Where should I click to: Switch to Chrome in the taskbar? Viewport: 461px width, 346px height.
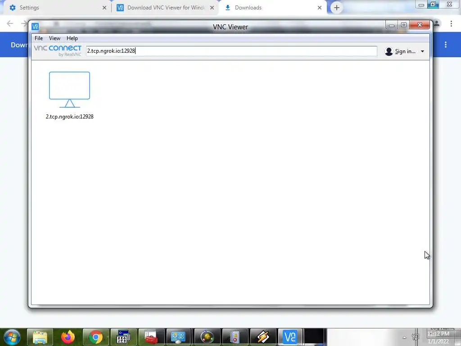pyautogui.click(x=96, y=337)
